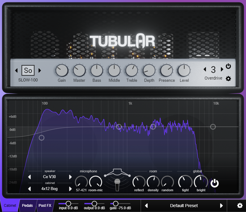Viewport: 246px width, 212px height.
Task: Click the room reflect knob
Action: (139, 182)
